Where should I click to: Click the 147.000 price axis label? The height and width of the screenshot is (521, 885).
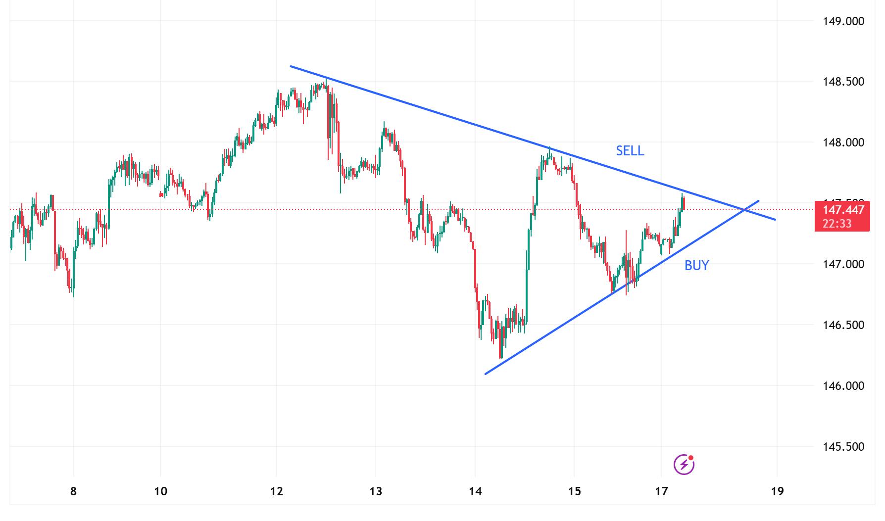pyautogui.click(x=843, y=264)
